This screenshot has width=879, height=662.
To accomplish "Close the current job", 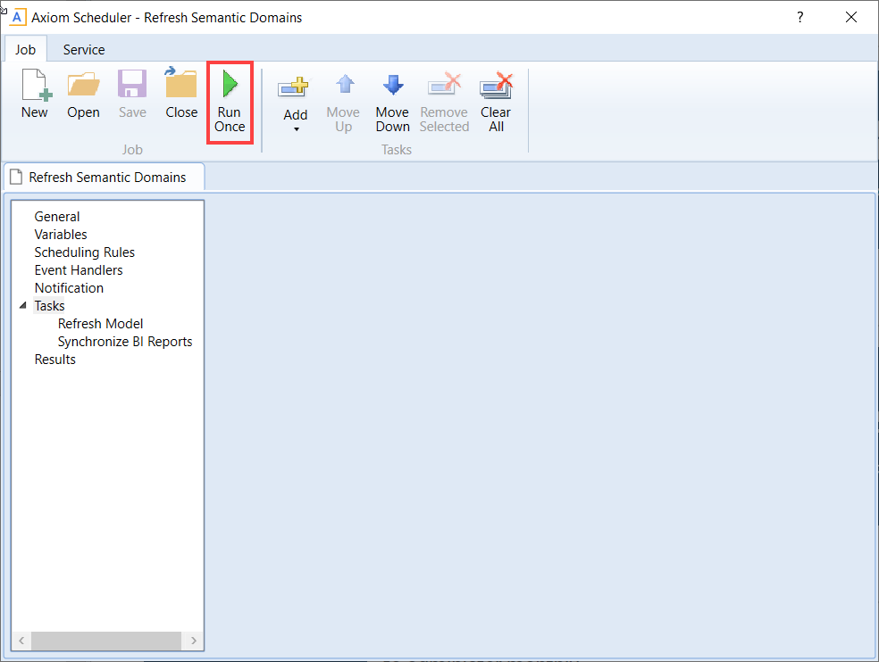I will click(x=181, y=94).
